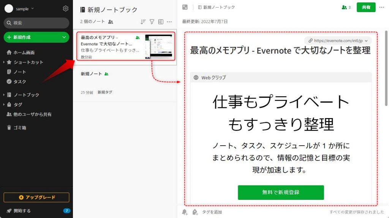
Task: Open the note more actions menu
Action: [382, 7]
